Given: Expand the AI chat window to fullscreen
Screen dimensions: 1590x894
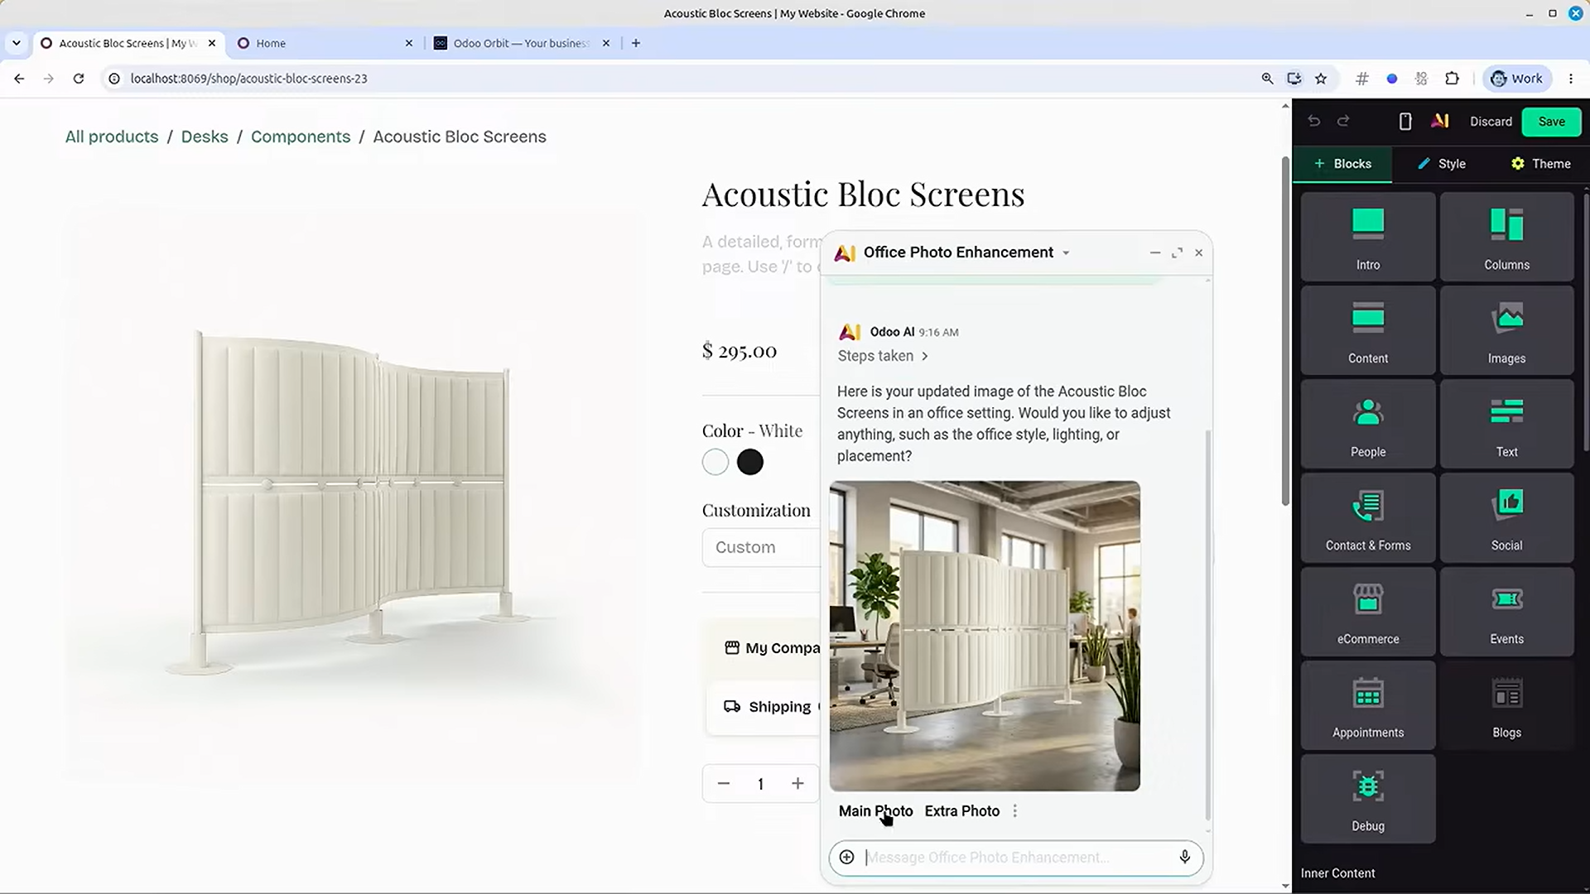Looking at the screenshot, I should click(1177, 252).
